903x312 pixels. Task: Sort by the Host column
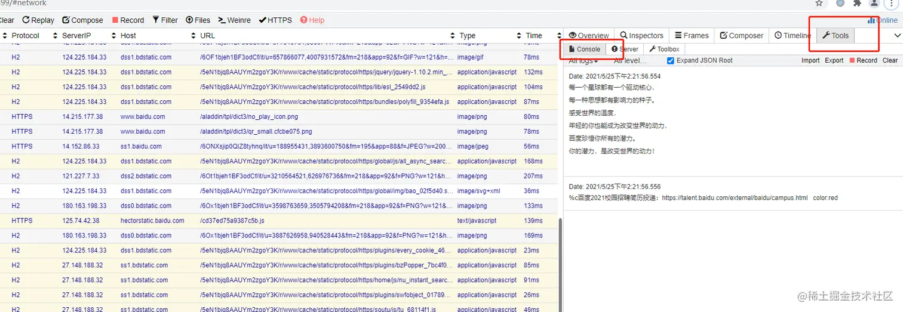(x=128, y=36)
